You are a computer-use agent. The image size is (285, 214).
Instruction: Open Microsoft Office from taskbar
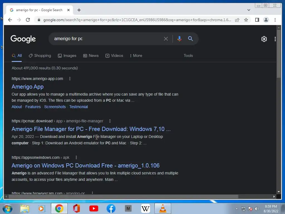(77, 208)
